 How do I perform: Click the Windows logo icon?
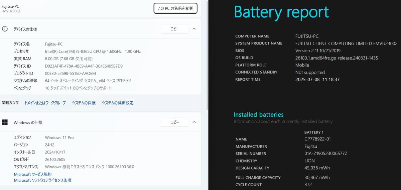click(5, 122)
